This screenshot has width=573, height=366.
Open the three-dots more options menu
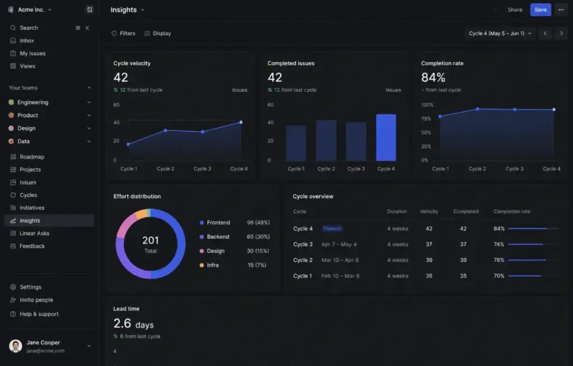pos(561,10)
